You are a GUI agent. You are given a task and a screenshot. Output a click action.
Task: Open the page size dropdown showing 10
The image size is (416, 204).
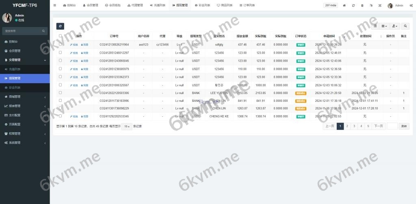127,126
